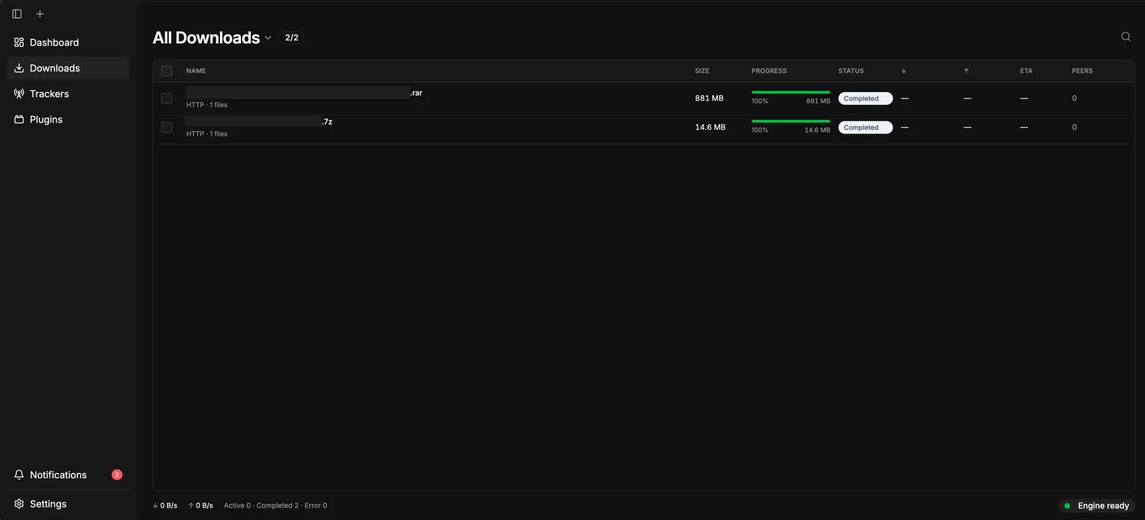Click the .rar file progress bar
Image resolution: width=1145 pixels, height=520 pixels.
pos(791,92)
